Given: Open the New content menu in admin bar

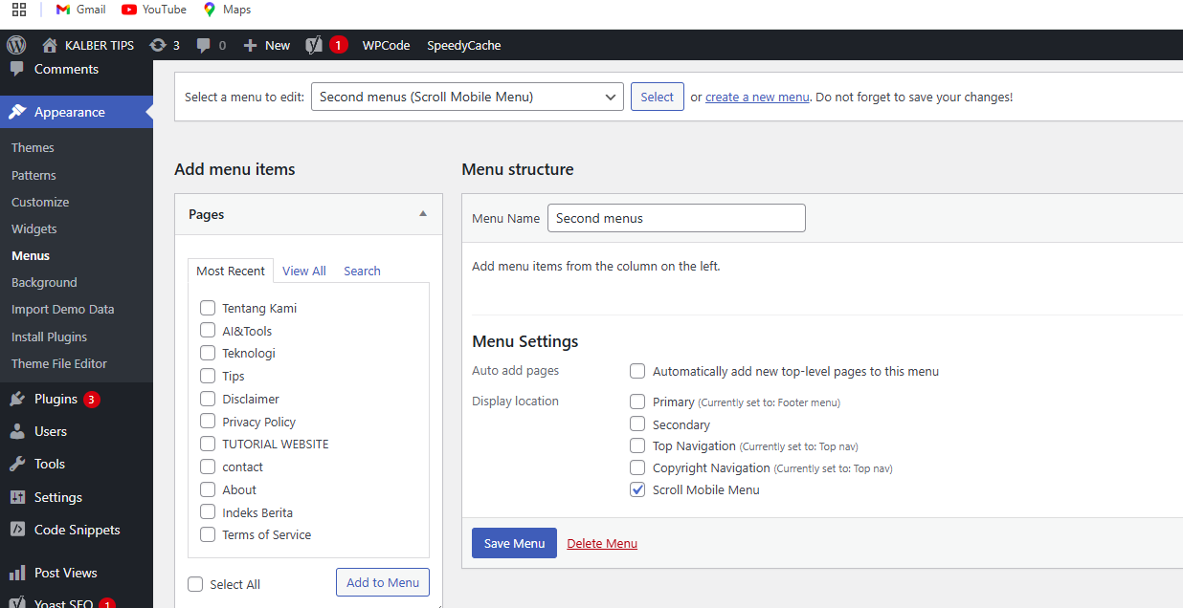Looking at the screenshot, I should coord(267,45).
